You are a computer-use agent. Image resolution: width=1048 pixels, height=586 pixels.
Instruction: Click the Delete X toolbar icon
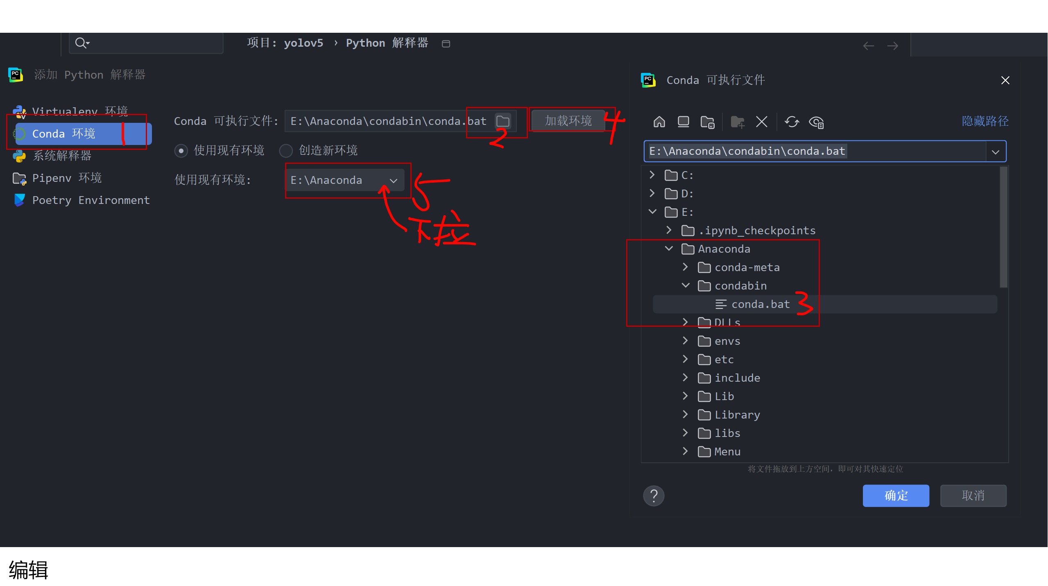[x=761, y=122]
